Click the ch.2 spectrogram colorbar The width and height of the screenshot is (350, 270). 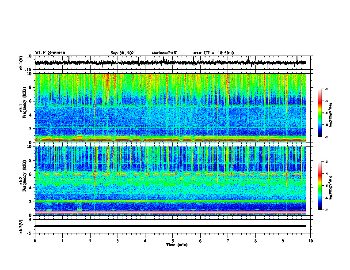click(320, 186)
